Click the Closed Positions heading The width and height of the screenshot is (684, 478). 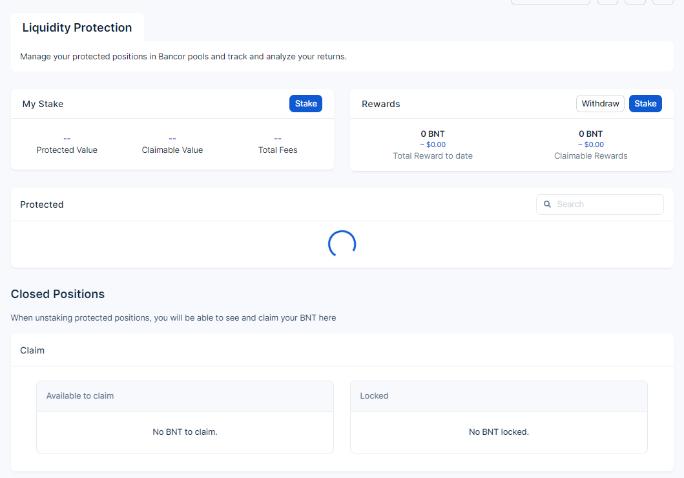click(57, 294)
